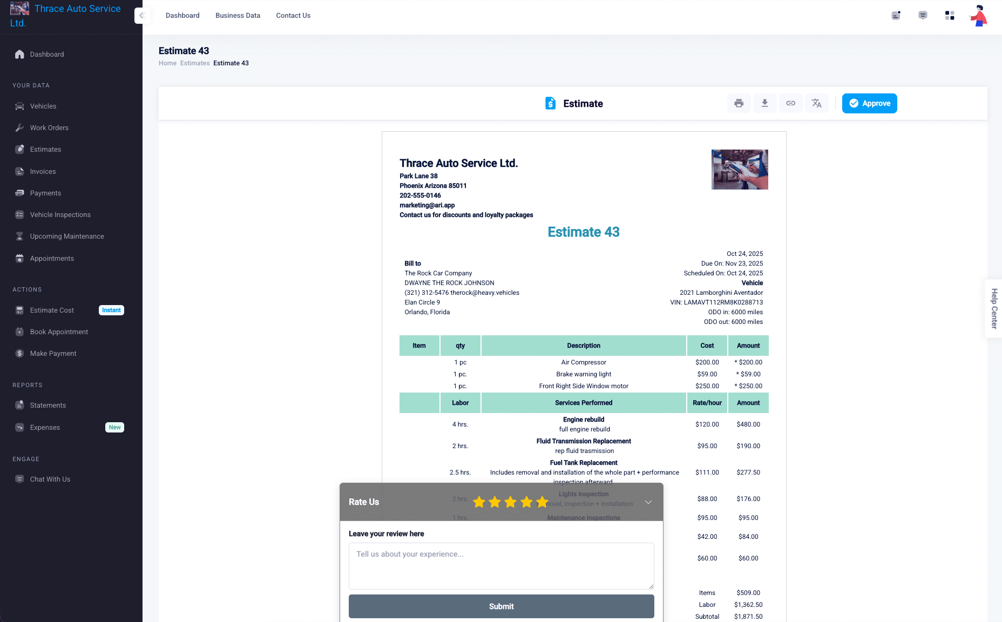Click the Fuel Tank Replacement service title
Image resolution: width=1002 pixels, height=622 pixels.
(x=584, y=463)
